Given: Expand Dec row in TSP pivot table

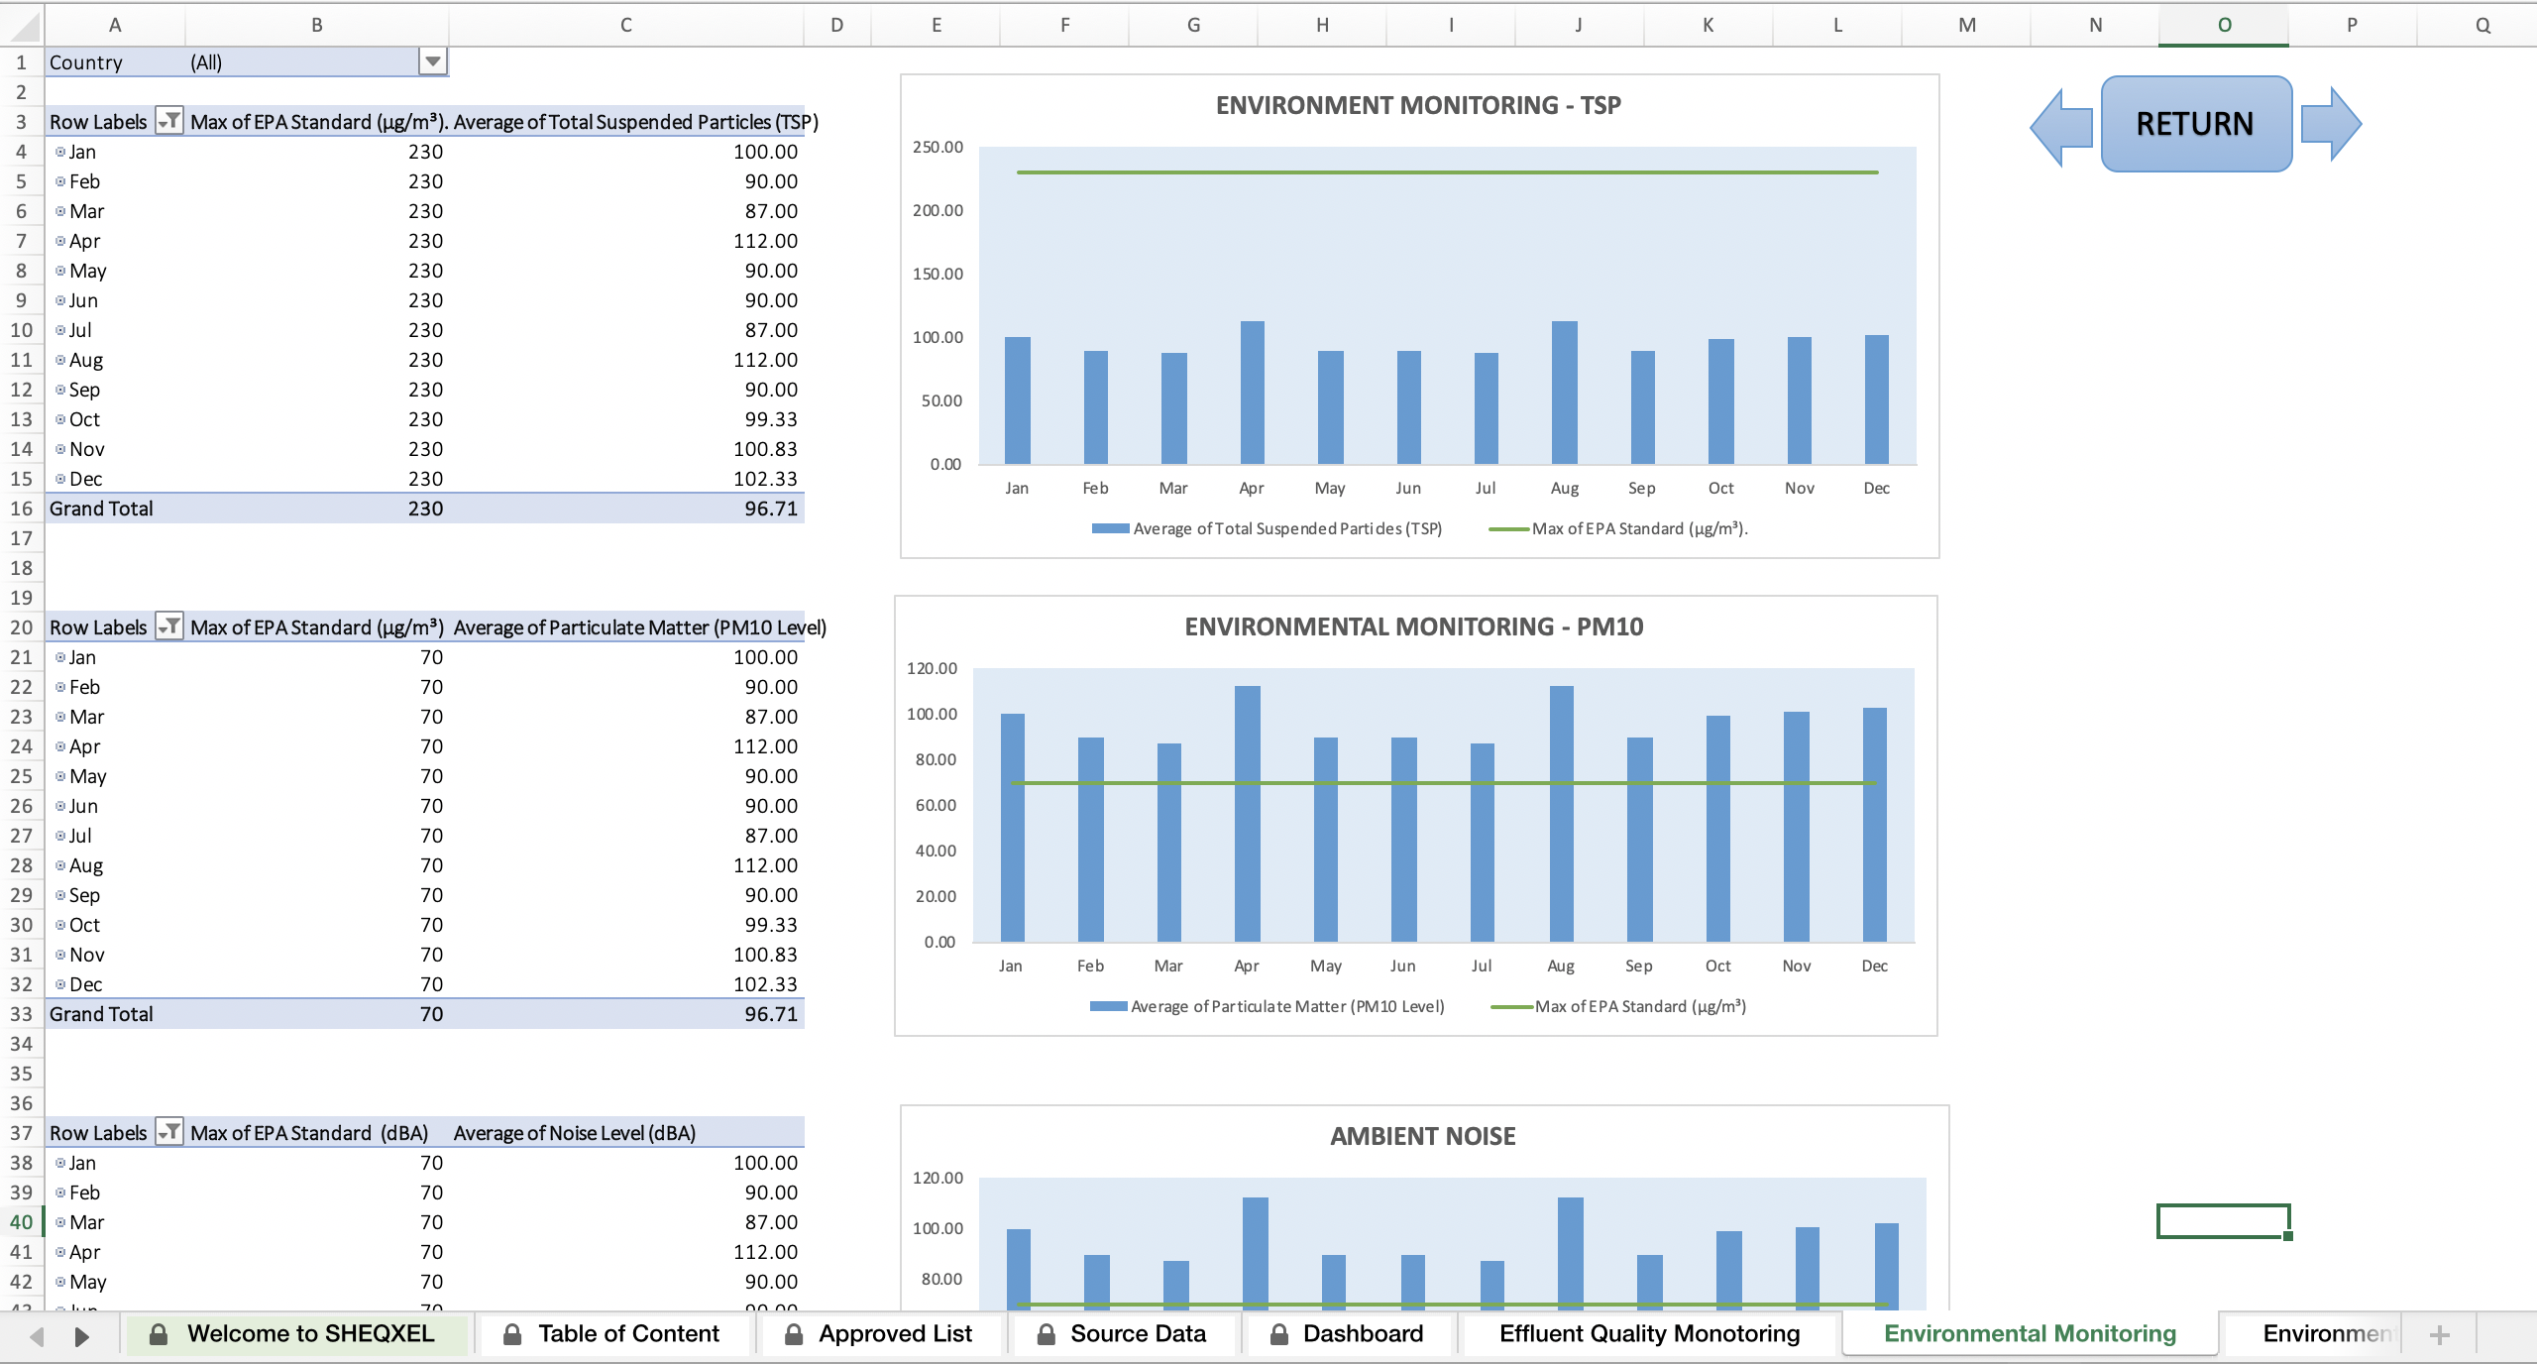Looking at the screenshot, I should click(60, 479).
